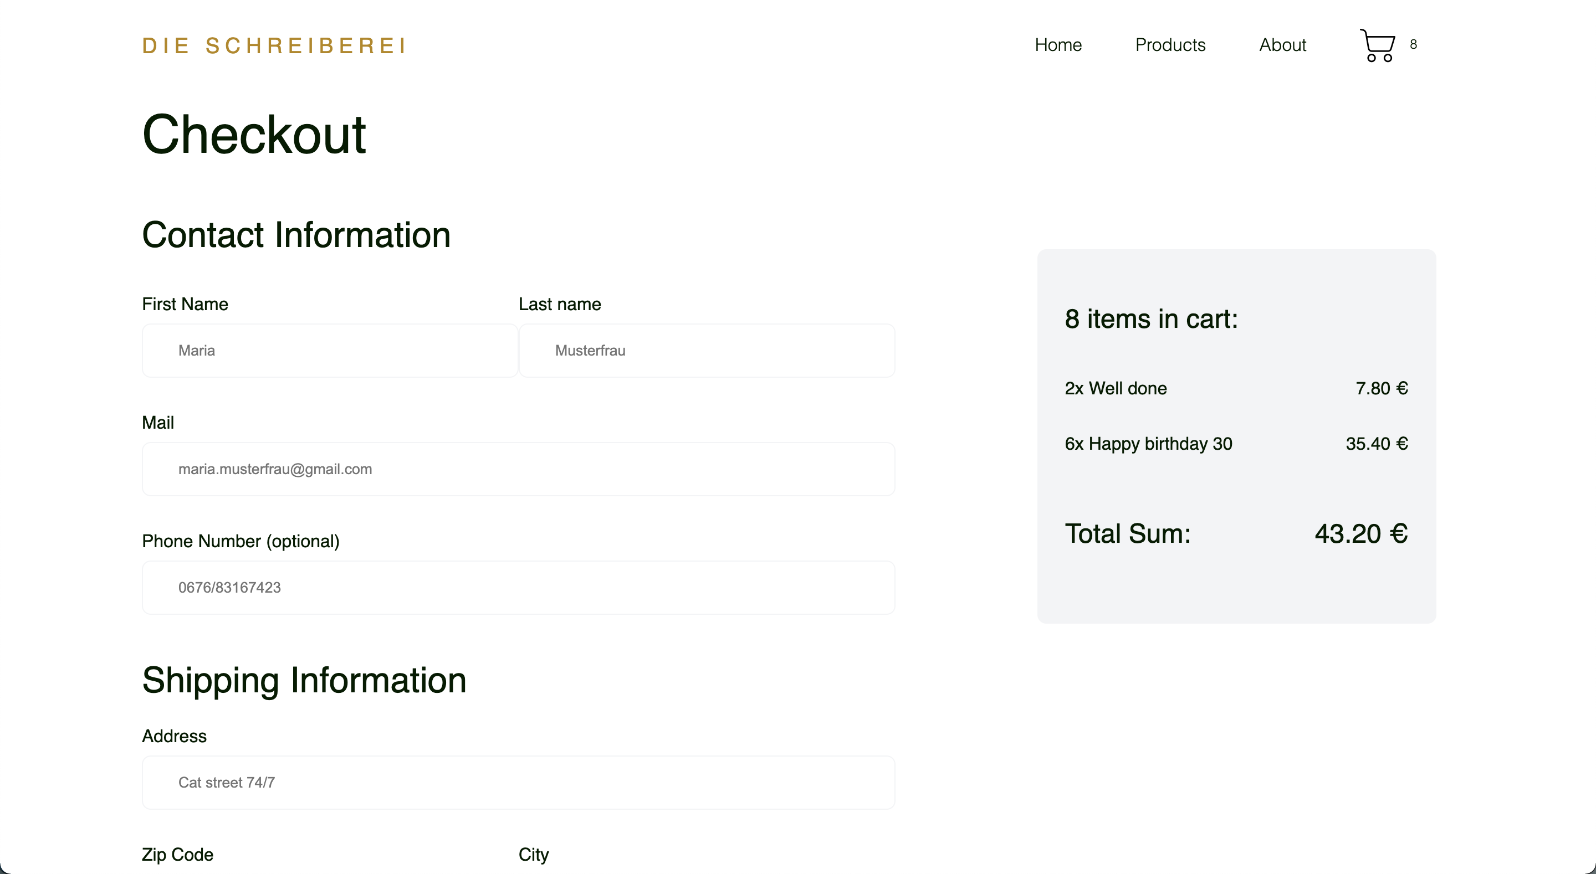Screen dimensions: 1596x874
Task: Click the Mail field label
Action: pos(157,423)
